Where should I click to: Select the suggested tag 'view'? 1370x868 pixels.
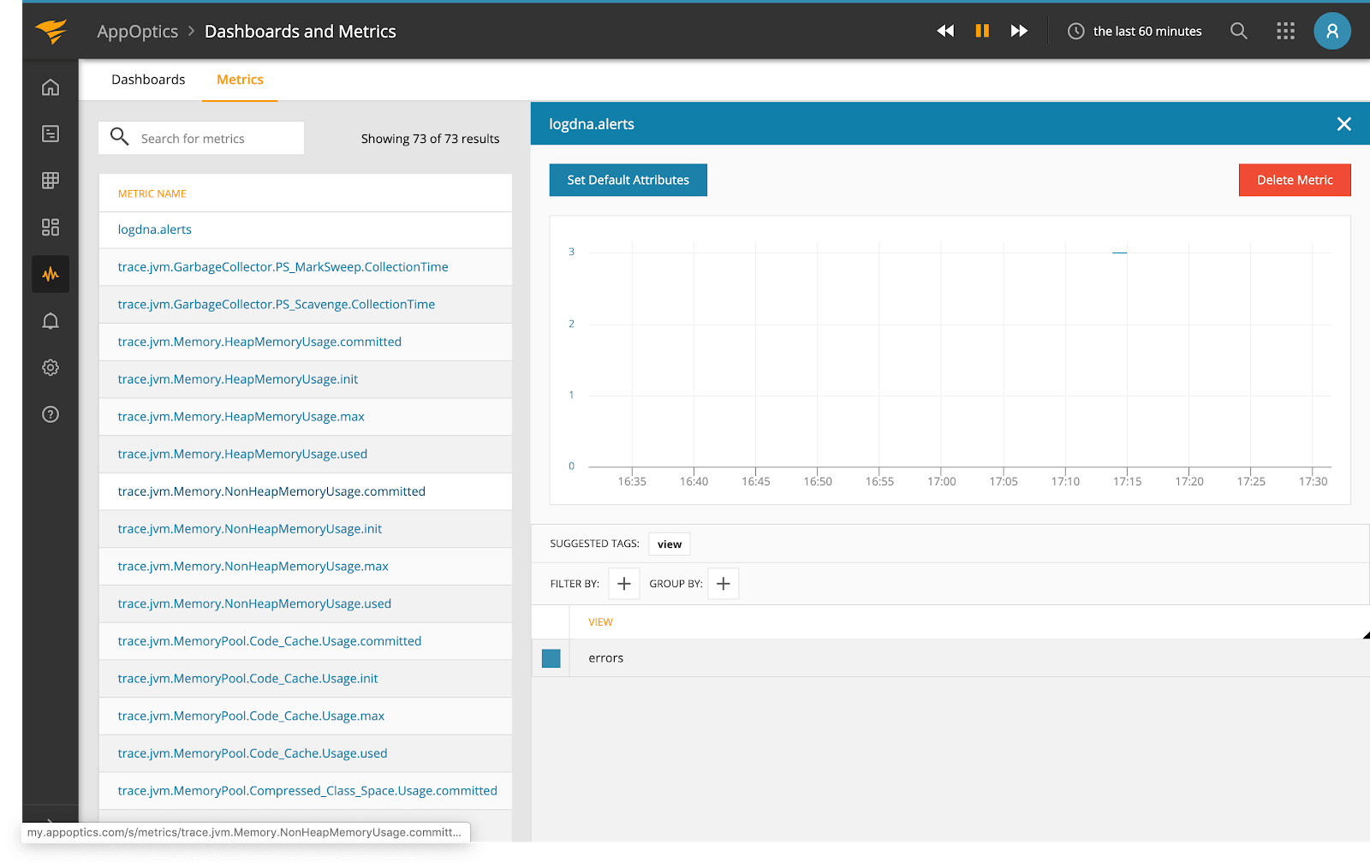670,544
